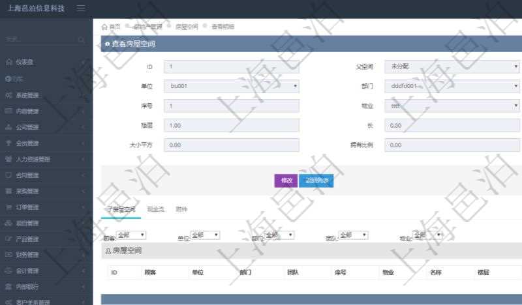The image size is (522, 305).
Task: Click the 系统管理 gear icon
Action: [x=8, y=94]
